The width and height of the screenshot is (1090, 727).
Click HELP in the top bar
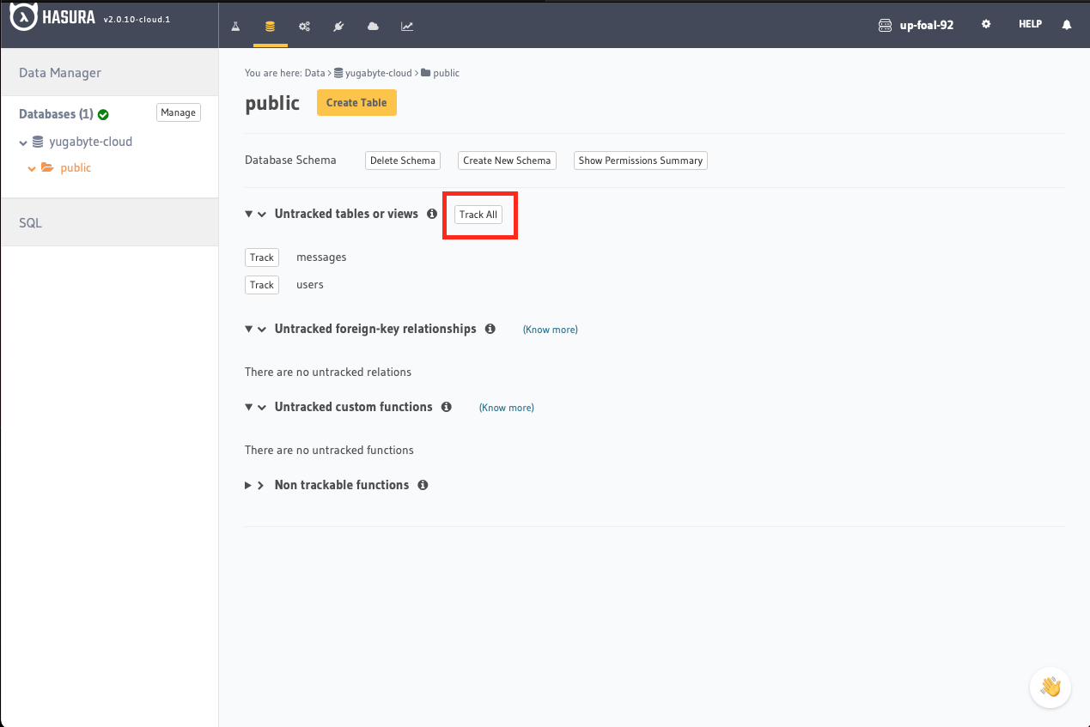(1030, 24)
